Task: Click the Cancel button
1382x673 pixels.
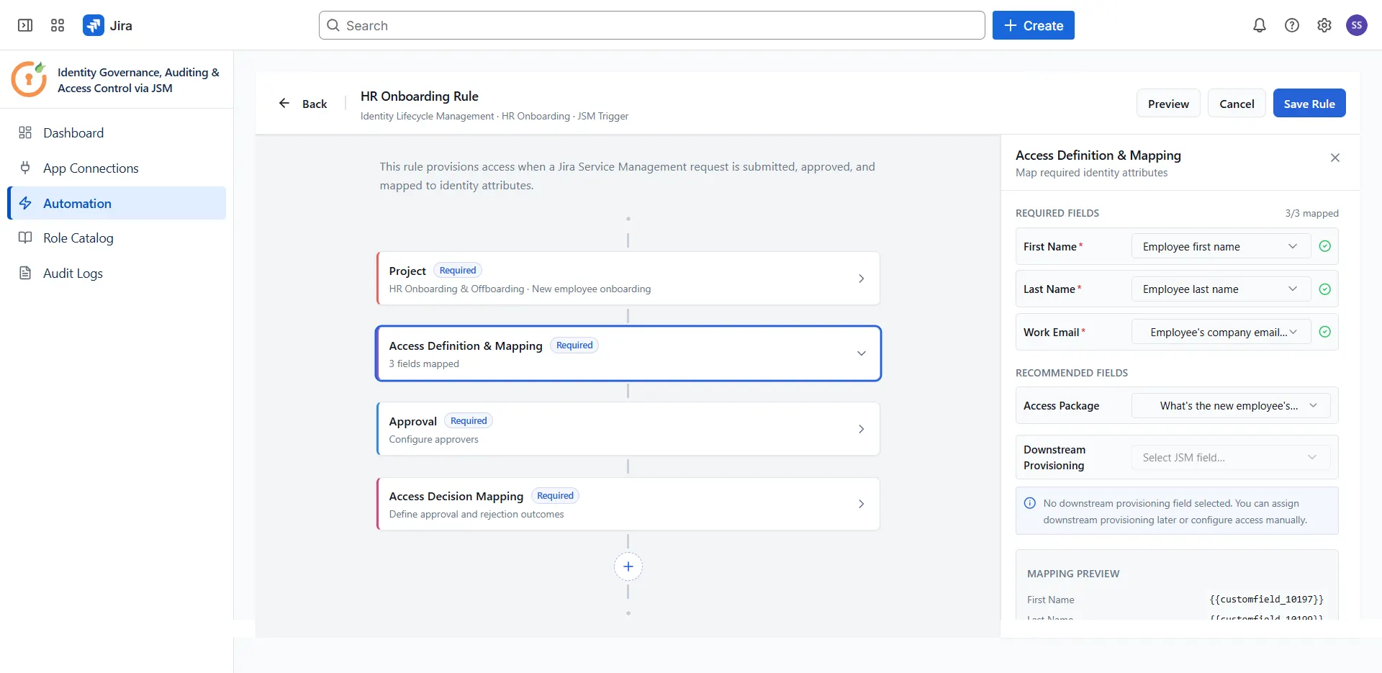Action: [x=1237, y=103]
